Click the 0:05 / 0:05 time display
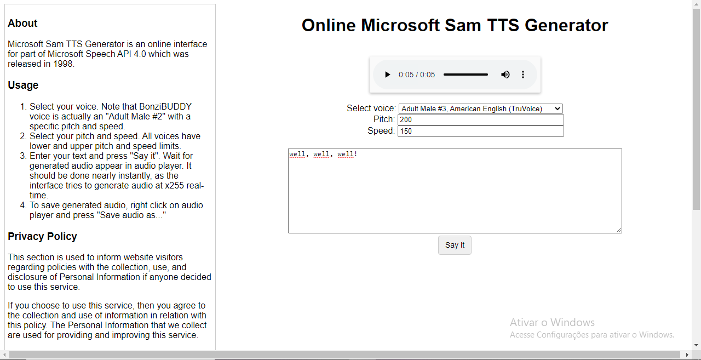 click(x=417, y=75)
